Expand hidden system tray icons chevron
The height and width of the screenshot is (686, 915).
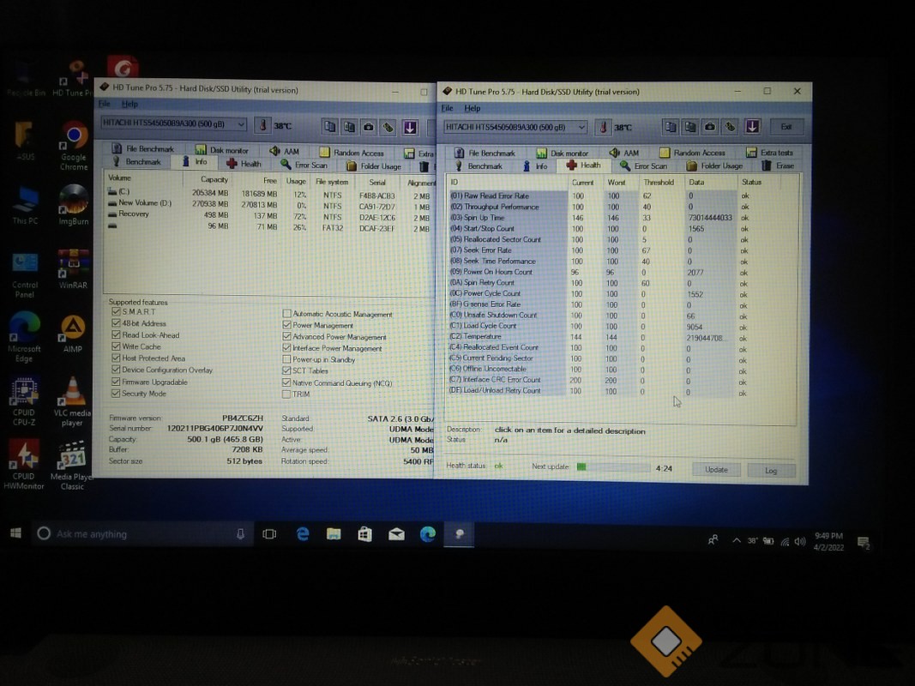point(737,541)
